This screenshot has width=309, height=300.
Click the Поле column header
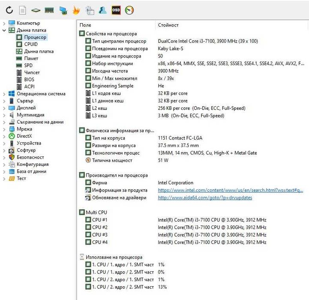point(85,25)
